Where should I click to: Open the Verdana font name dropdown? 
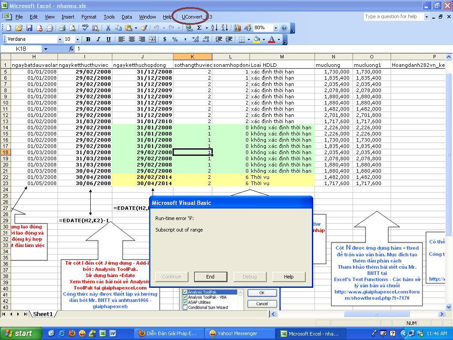[x=60, y=39]
